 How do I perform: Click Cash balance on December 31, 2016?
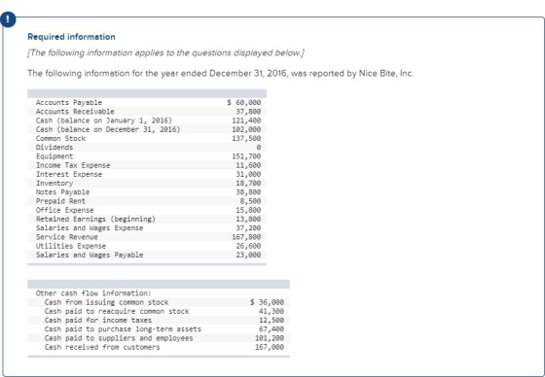108,129
